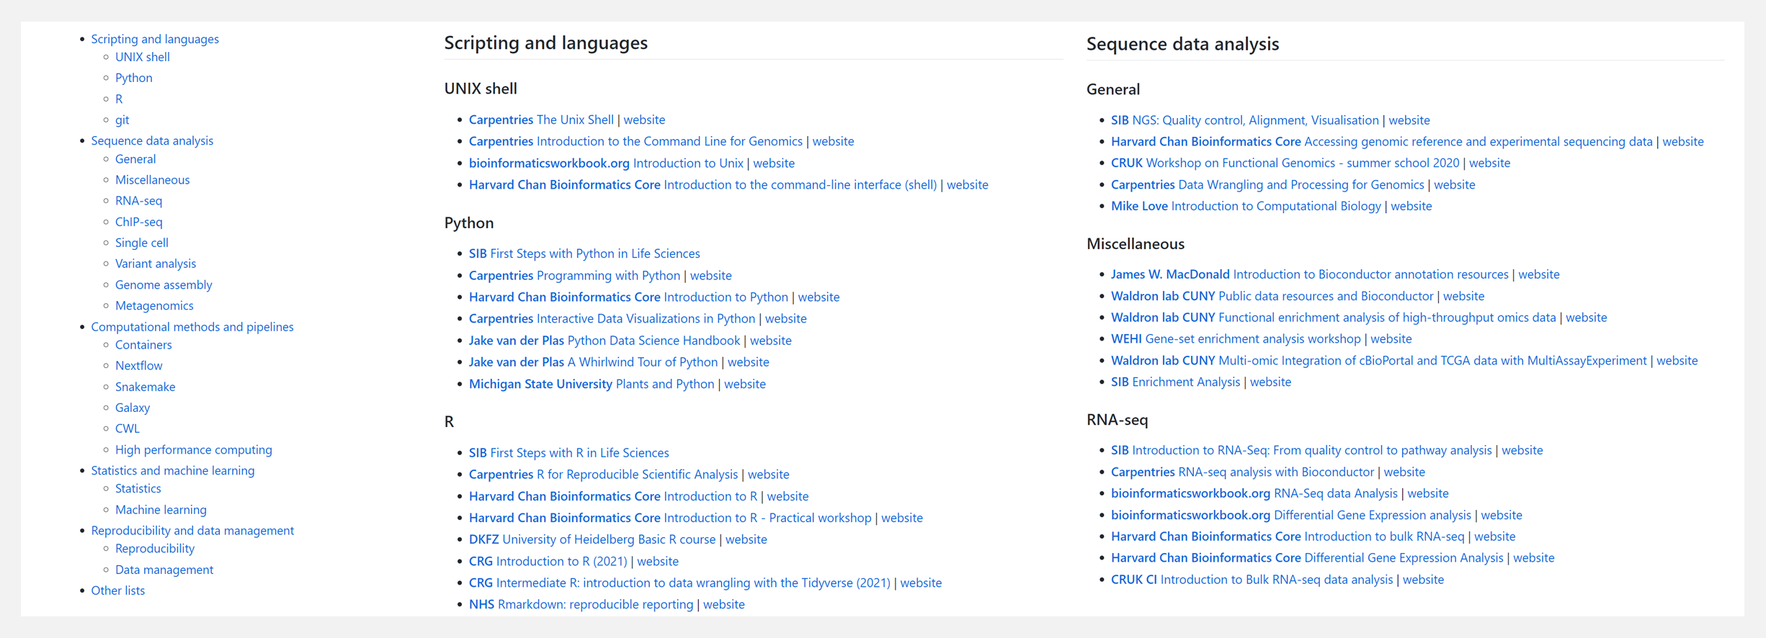The image size is (1766, 638).
Task: Open A Whirlwind Tour of Python link
Action: coord(593,362)
